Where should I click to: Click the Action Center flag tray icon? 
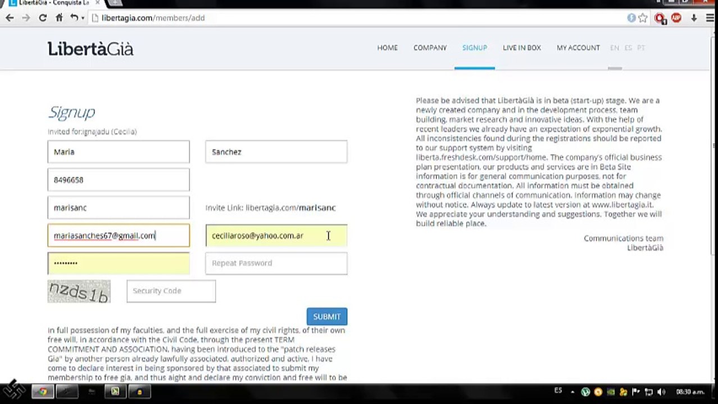tap(636, 392)
